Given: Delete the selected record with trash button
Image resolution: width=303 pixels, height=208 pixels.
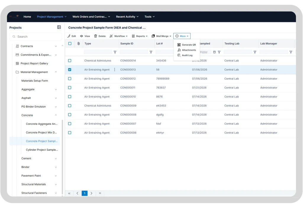Looking at the screenshot, I should pos(100,36).
